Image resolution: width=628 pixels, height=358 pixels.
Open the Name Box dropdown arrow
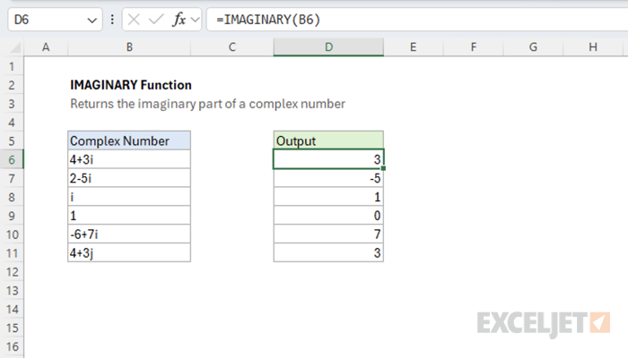(92, 20)
